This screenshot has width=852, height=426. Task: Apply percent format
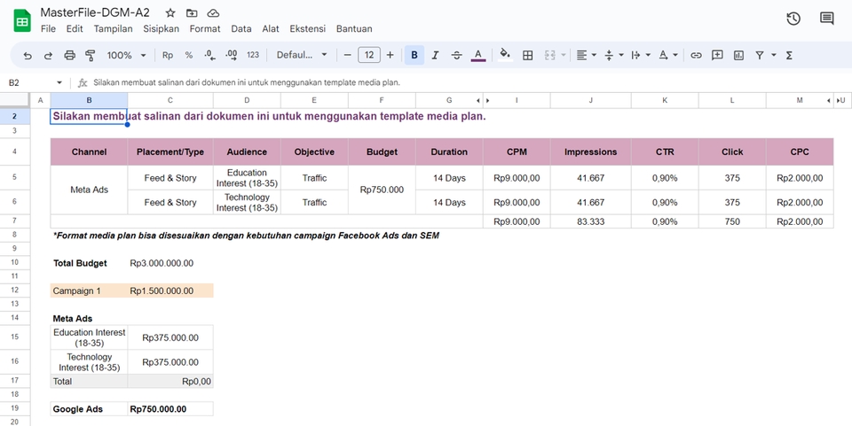[x=188, y=55]
